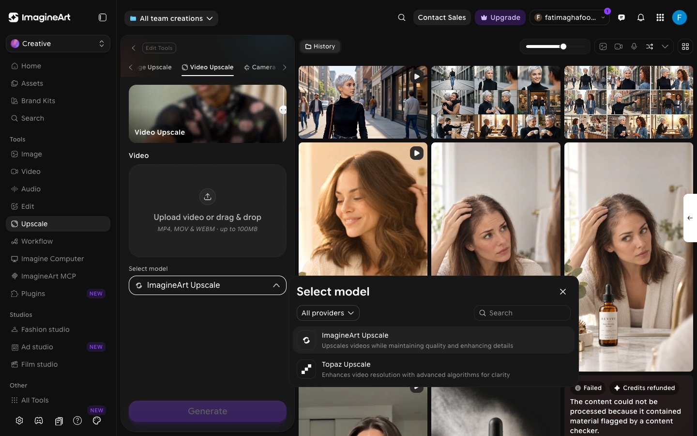Open Workflow in the sidebar
Viewport: 697px width, 436px height.
(58, 241)
